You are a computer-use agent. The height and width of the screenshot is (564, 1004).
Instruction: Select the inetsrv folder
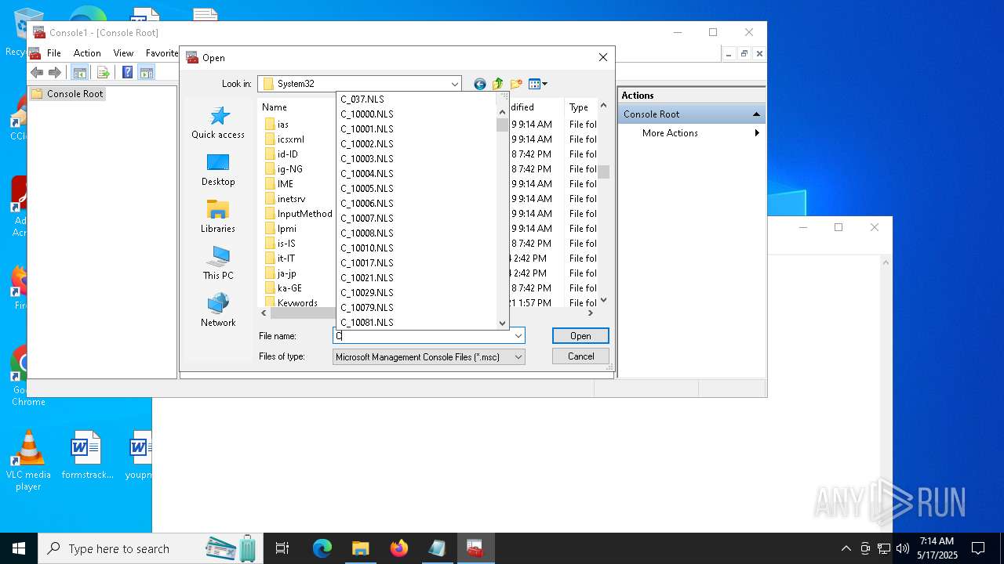tap(285, 199)
